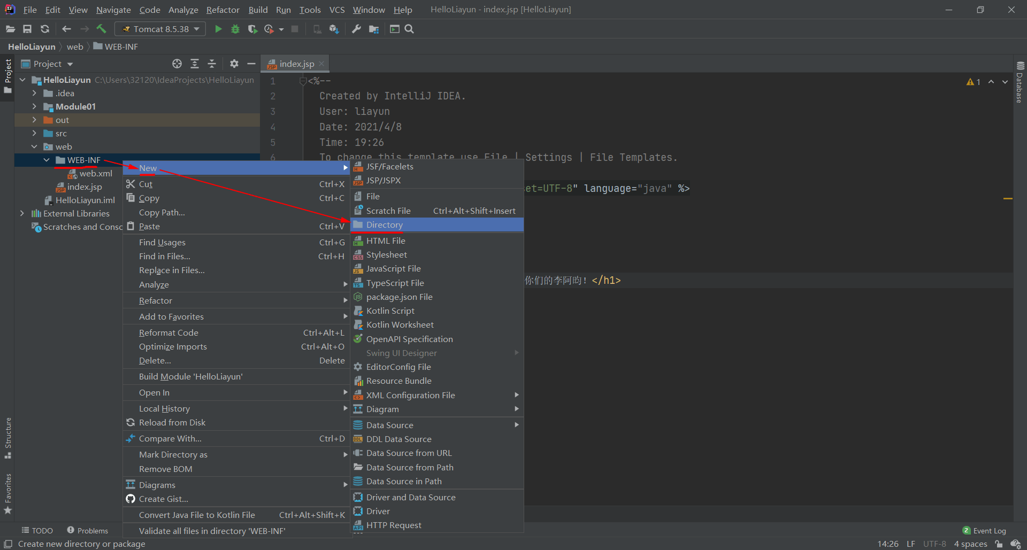Open the Favorites tool window

pyautogui.click(x=7, y=493)
